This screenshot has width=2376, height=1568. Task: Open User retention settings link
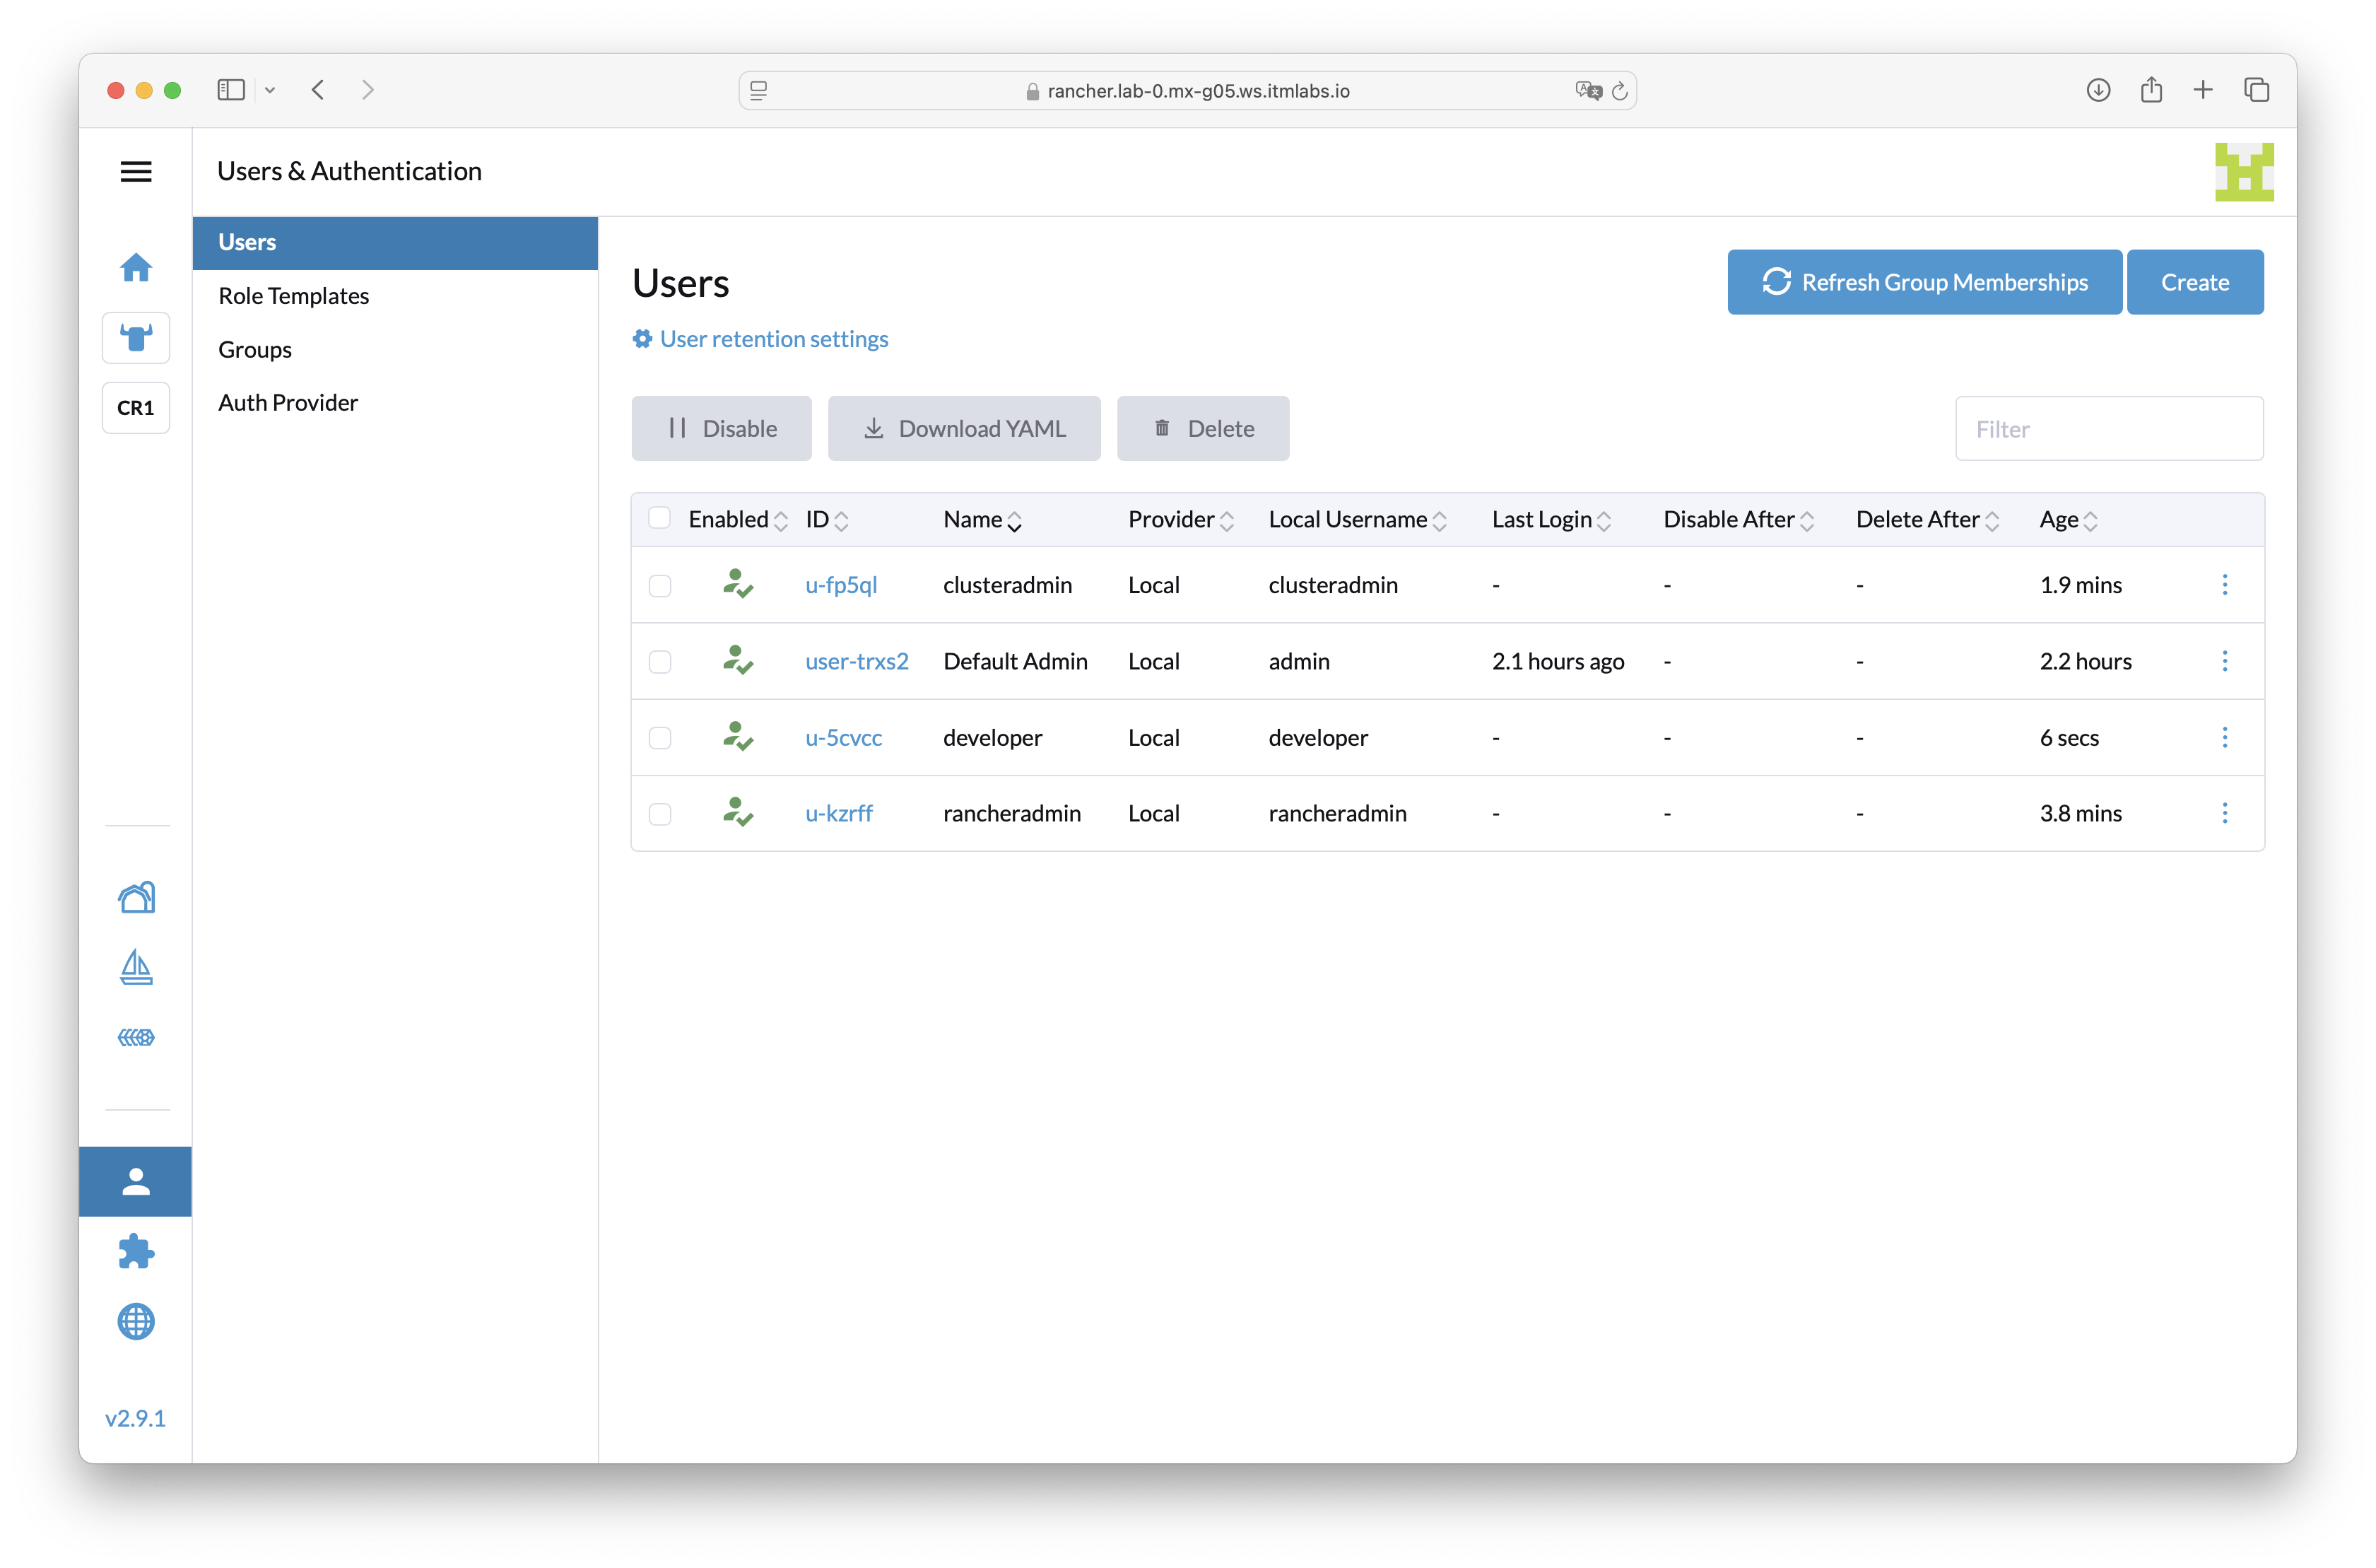[x=774, y=339]
